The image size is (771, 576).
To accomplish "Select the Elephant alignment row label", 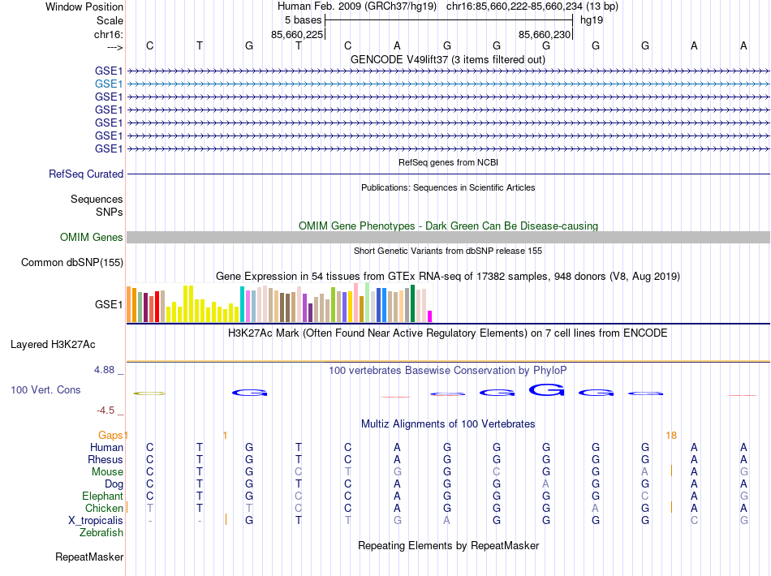I will (x=102, y=496).
